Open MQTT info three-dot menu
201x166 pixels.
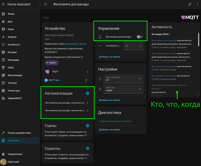pyautogui.click(x=86, y=80)
